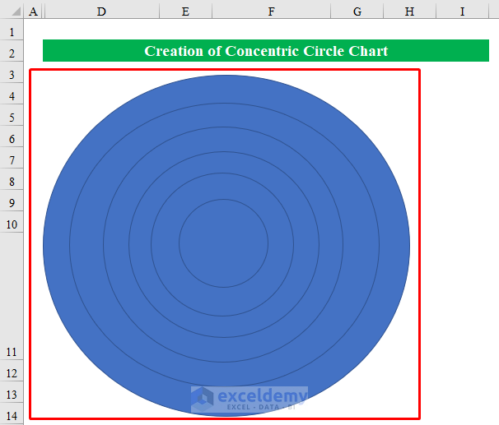499x425 pixels.
Task: Select row 8 header
Action: click(12, 179)
